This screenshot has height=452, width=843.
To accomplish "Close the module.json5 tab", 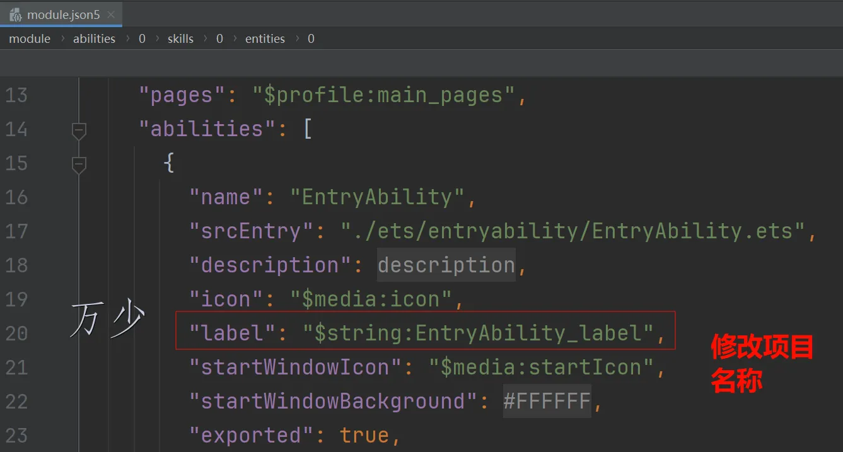I will pos(111,14).
